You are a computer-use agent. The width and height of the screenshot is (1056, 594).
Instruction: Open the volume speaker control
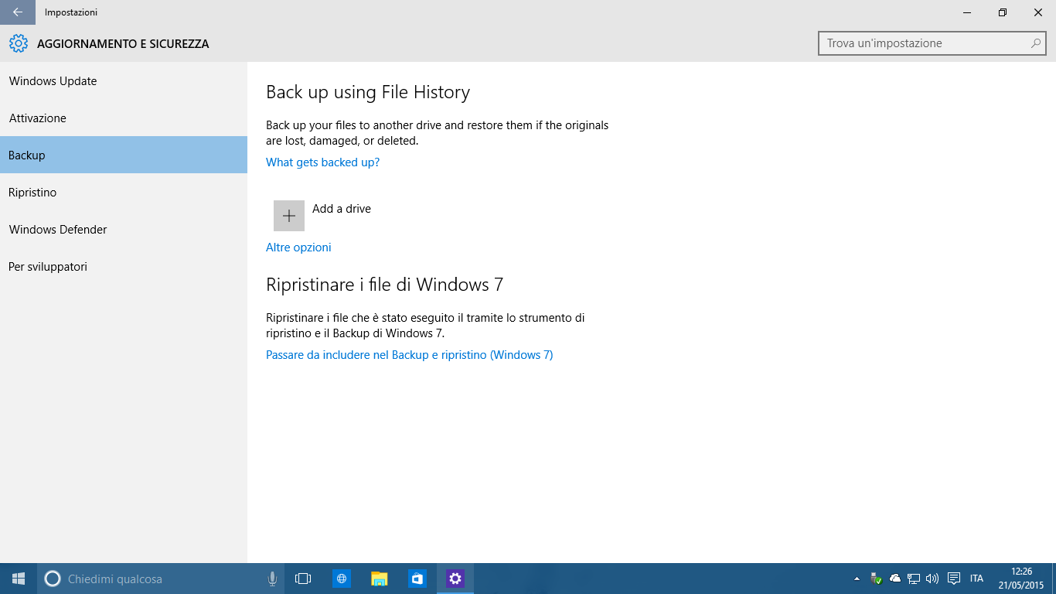[x=932, y=579]
